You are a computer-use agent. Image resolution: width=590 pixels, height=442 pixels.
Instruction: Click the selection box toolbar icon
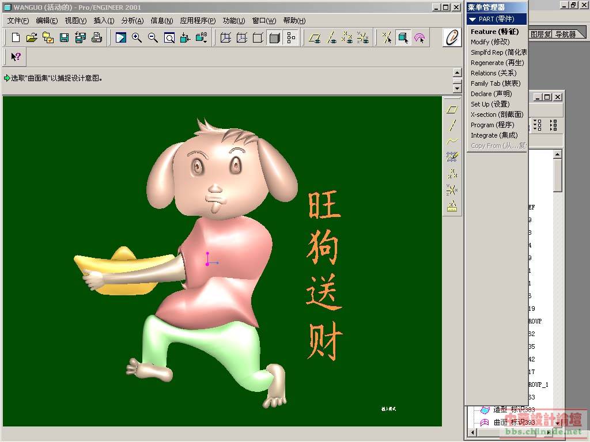pyautogui.click(x=403, y=37)
